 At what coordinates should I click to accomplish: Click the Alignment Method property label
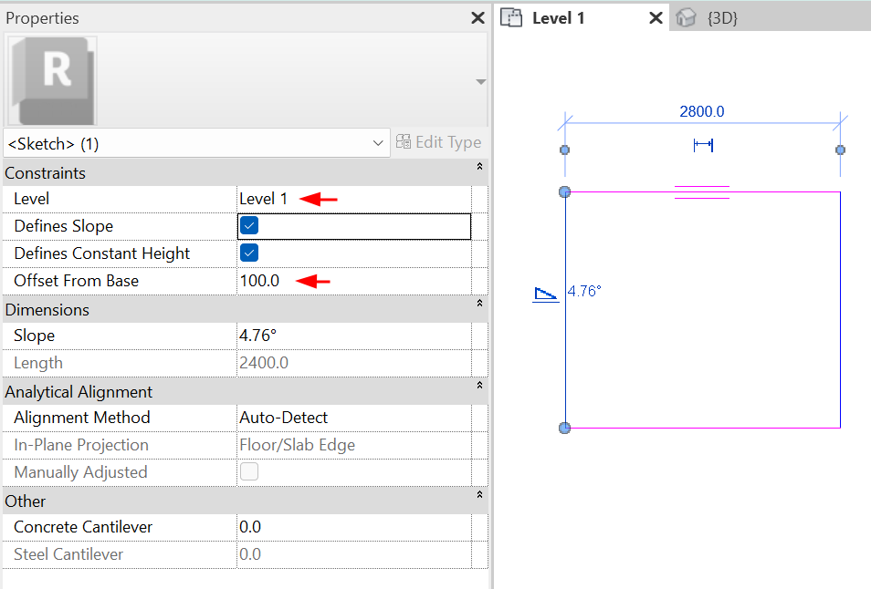click(x=82, y=417)
